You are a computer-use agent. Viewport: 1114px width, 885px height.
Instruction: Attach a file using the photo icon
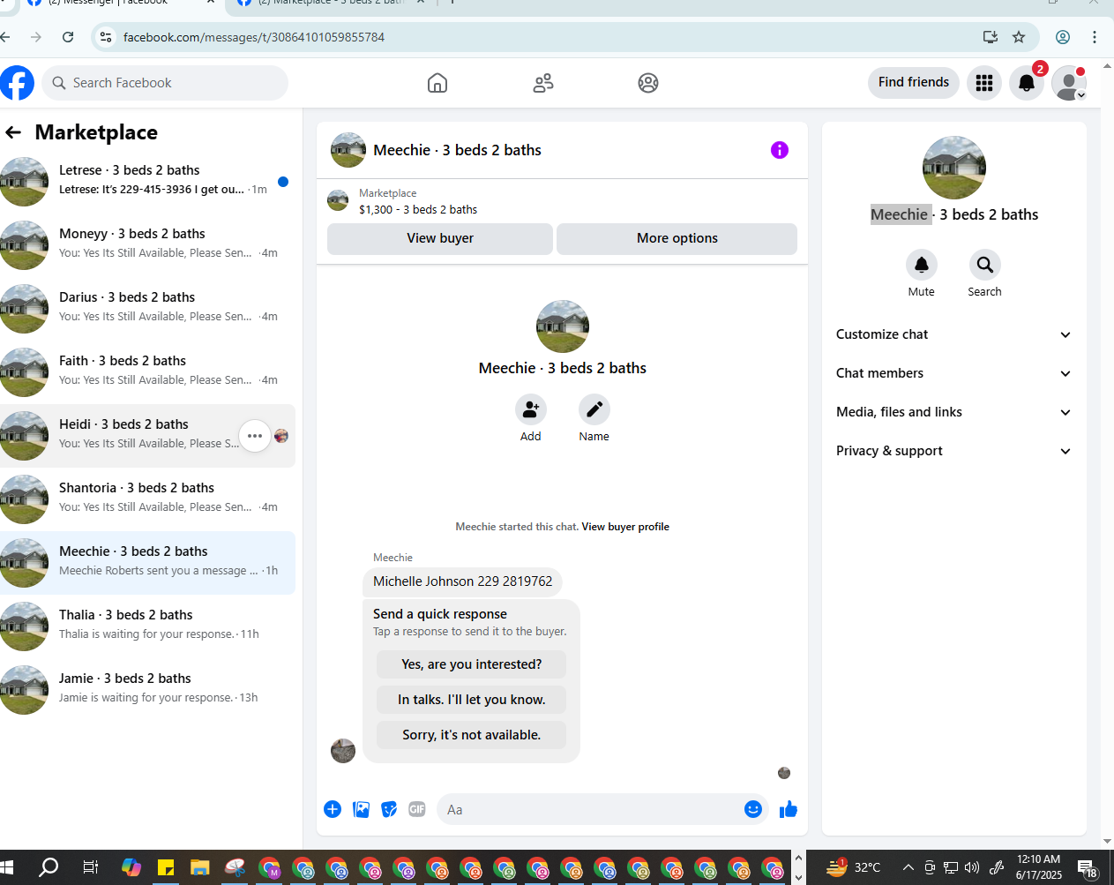[361, 809]
